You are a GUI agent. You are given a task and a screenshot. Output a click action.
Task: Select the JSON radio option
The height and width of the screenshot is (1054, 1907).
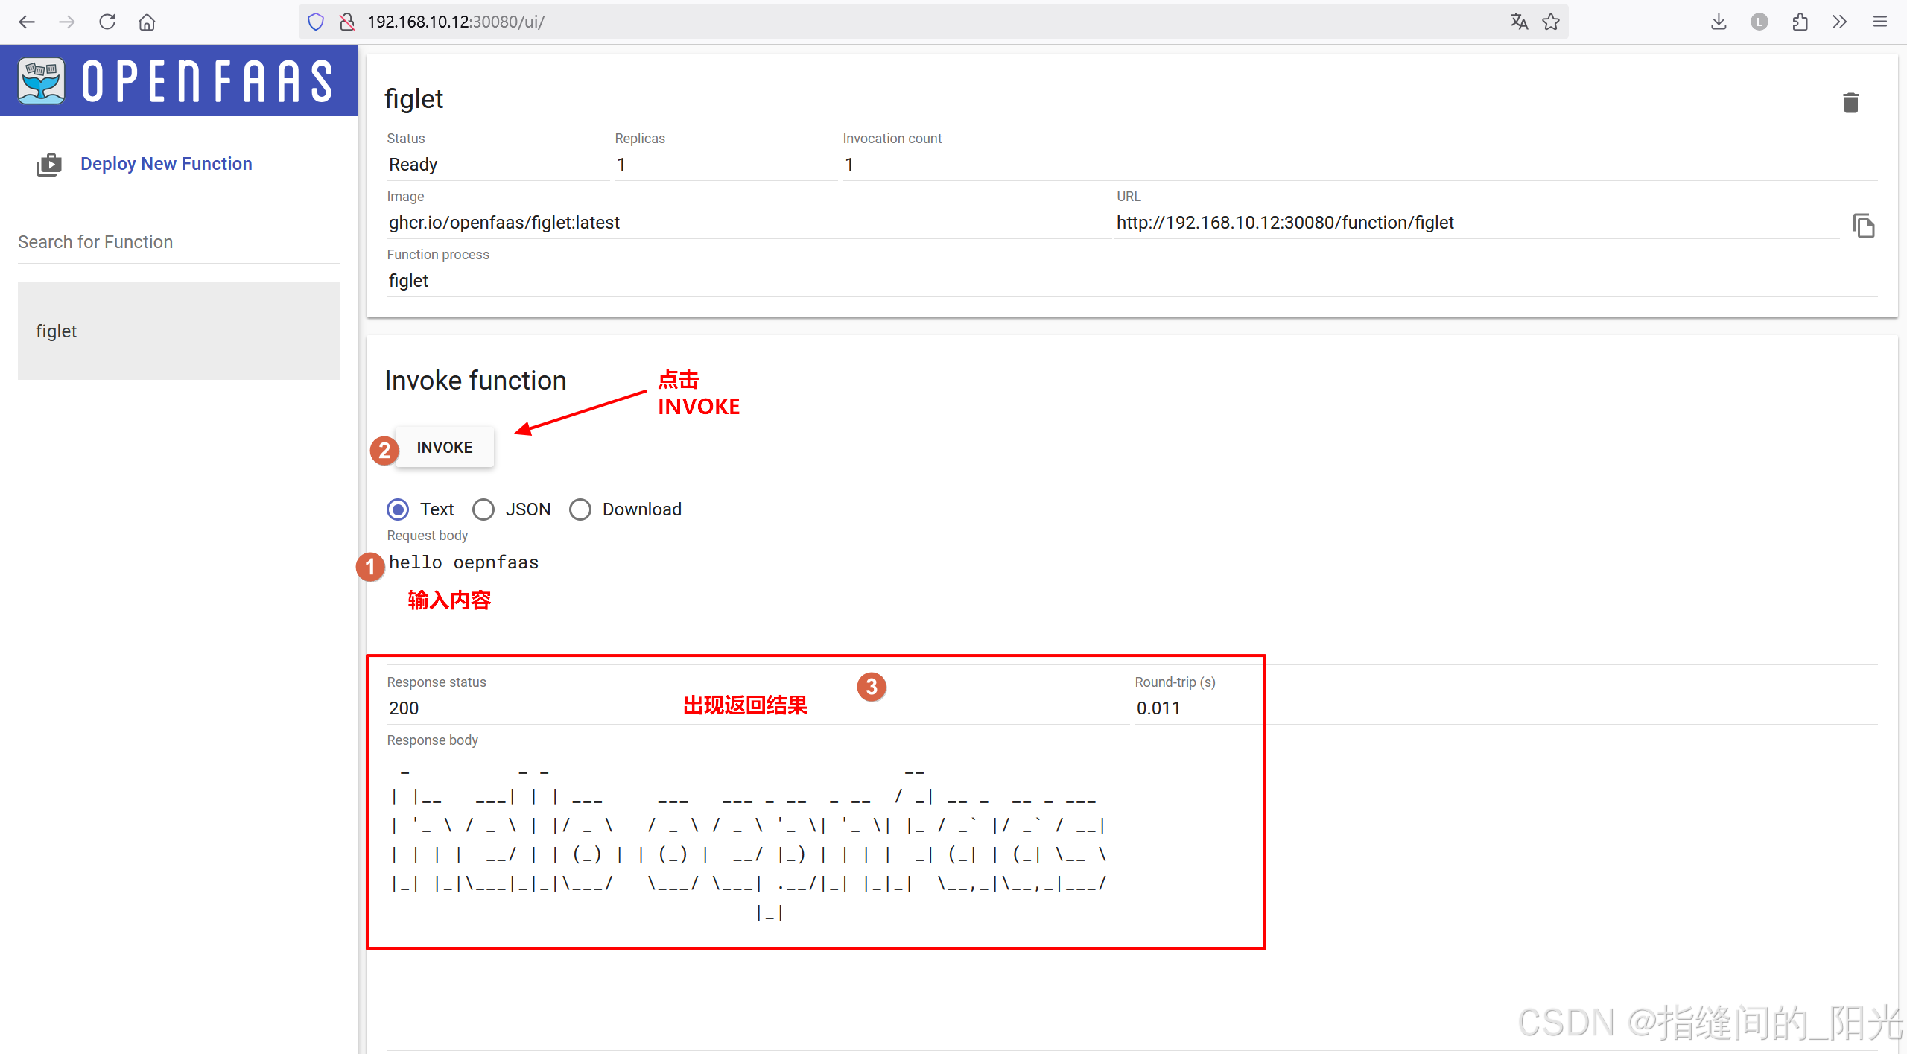[x=483, y=509]
